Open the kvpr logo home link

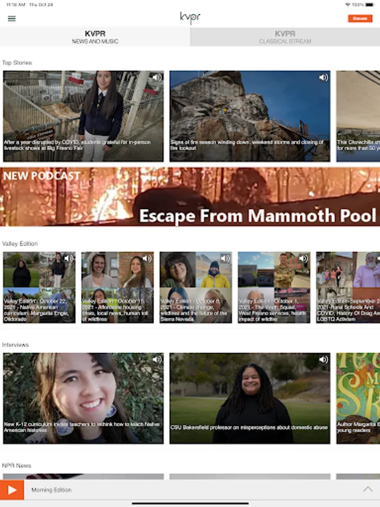190,18
